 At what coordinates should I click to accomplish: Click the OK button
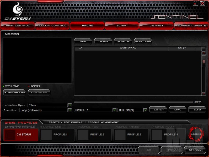pos(149,150)
